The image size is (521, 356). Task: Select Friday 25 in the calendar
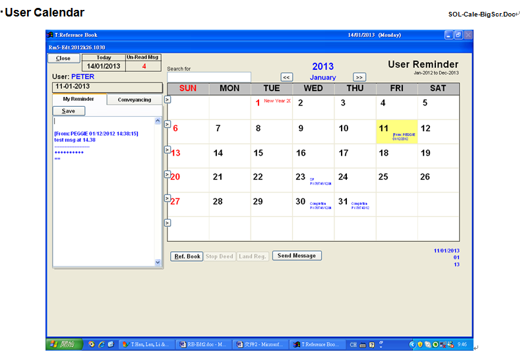397,180
